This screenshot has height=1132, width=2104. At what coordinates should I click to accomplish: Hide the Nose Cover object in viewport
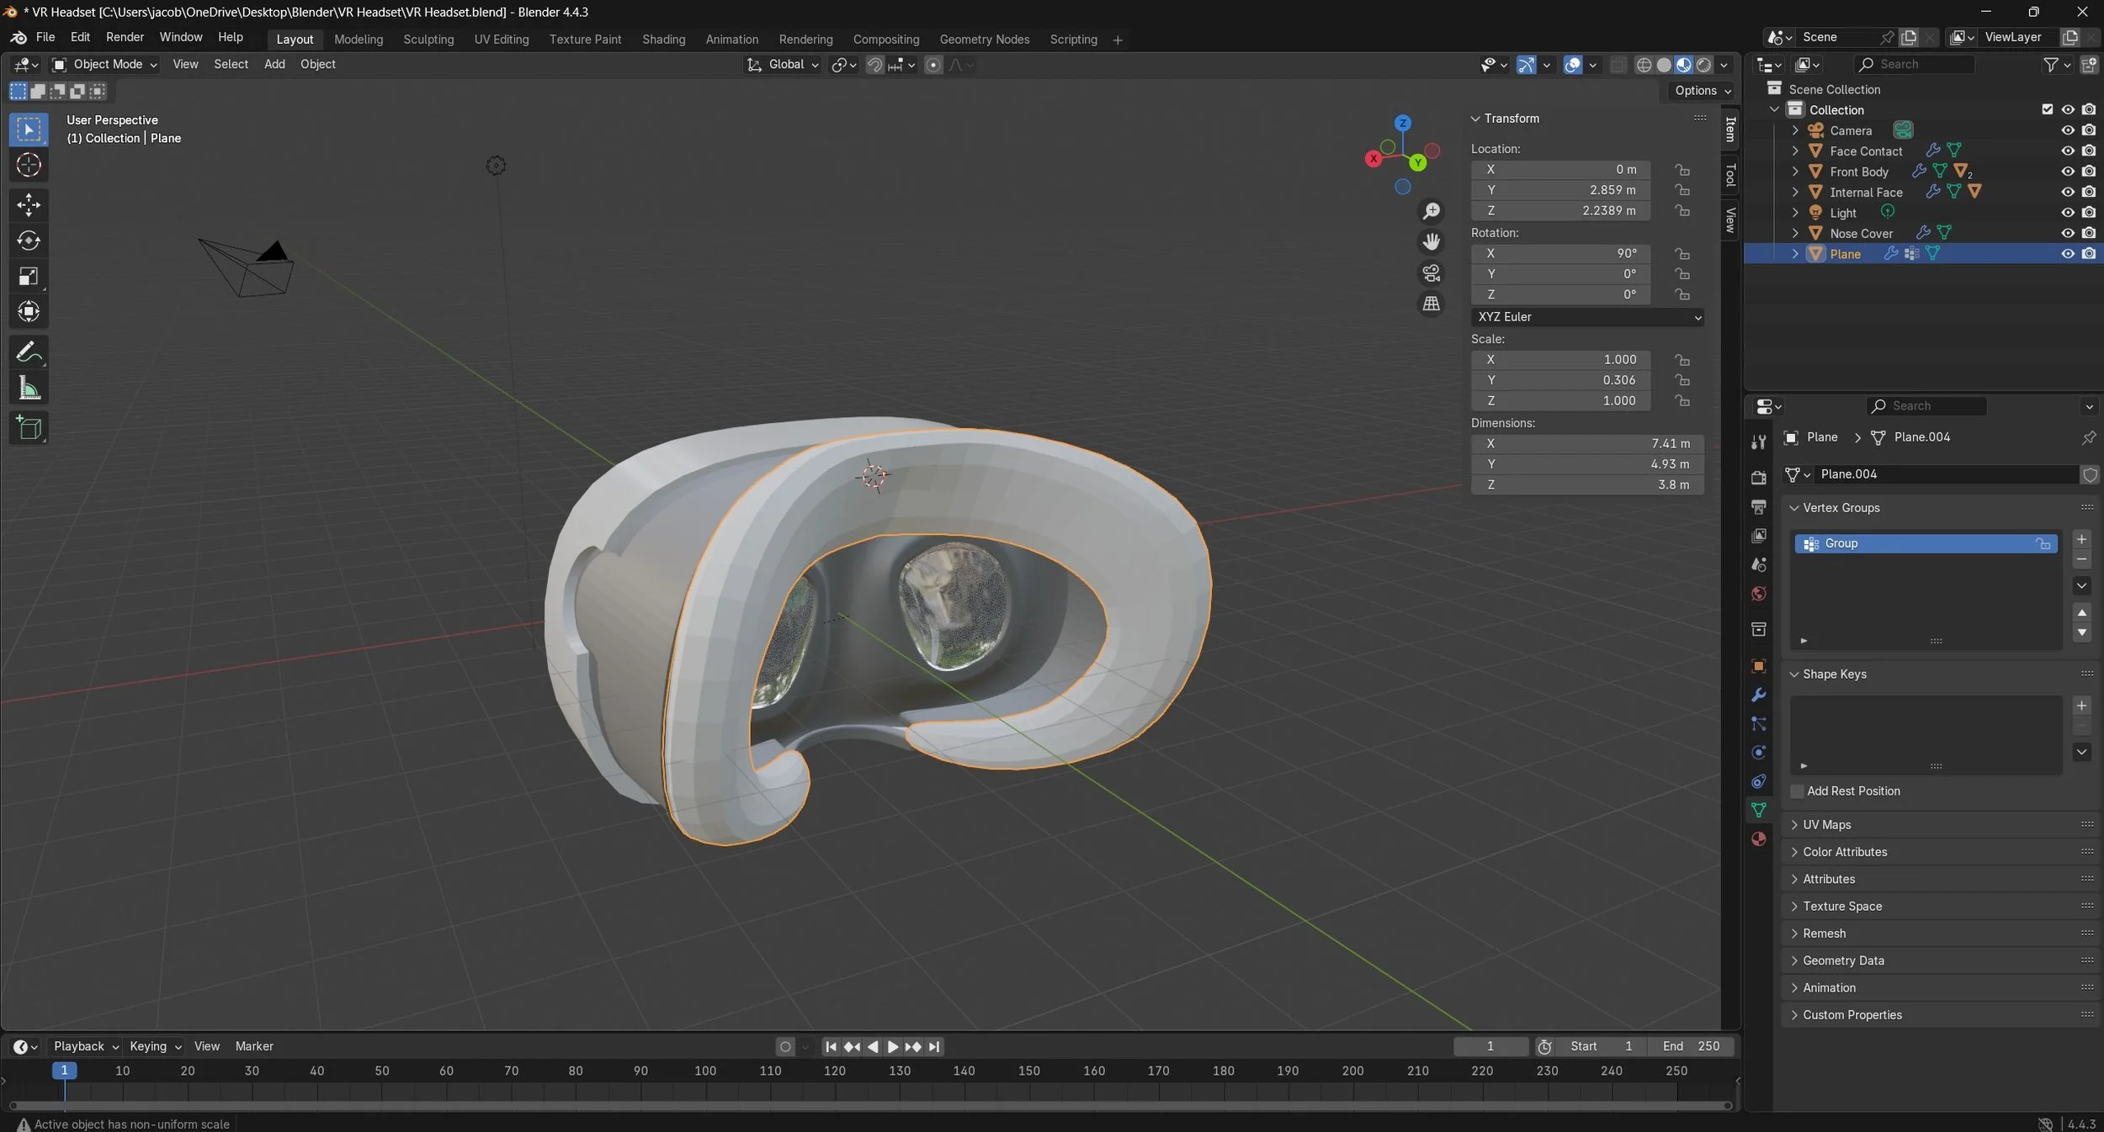pyautogui.click(x=2067, y=234)
